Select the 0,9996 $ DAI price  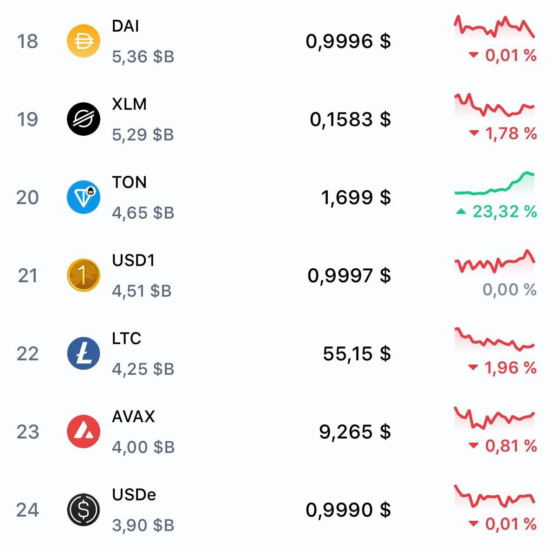click(x=348, y=41)
